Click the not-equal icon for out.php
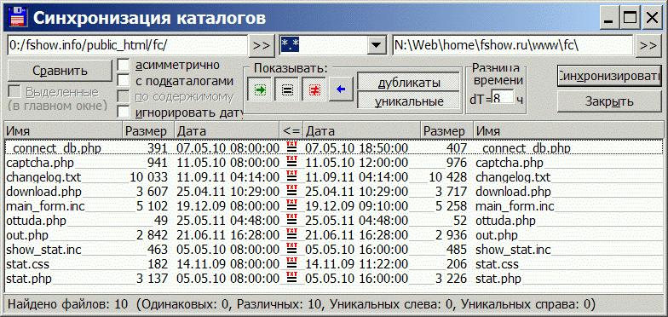The width and height of the screenshot is (668, 317). click(291, 235)
